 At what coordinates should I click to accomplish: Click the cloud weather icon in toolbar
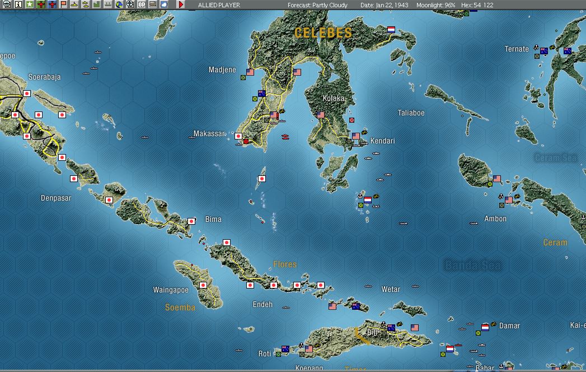163,4
